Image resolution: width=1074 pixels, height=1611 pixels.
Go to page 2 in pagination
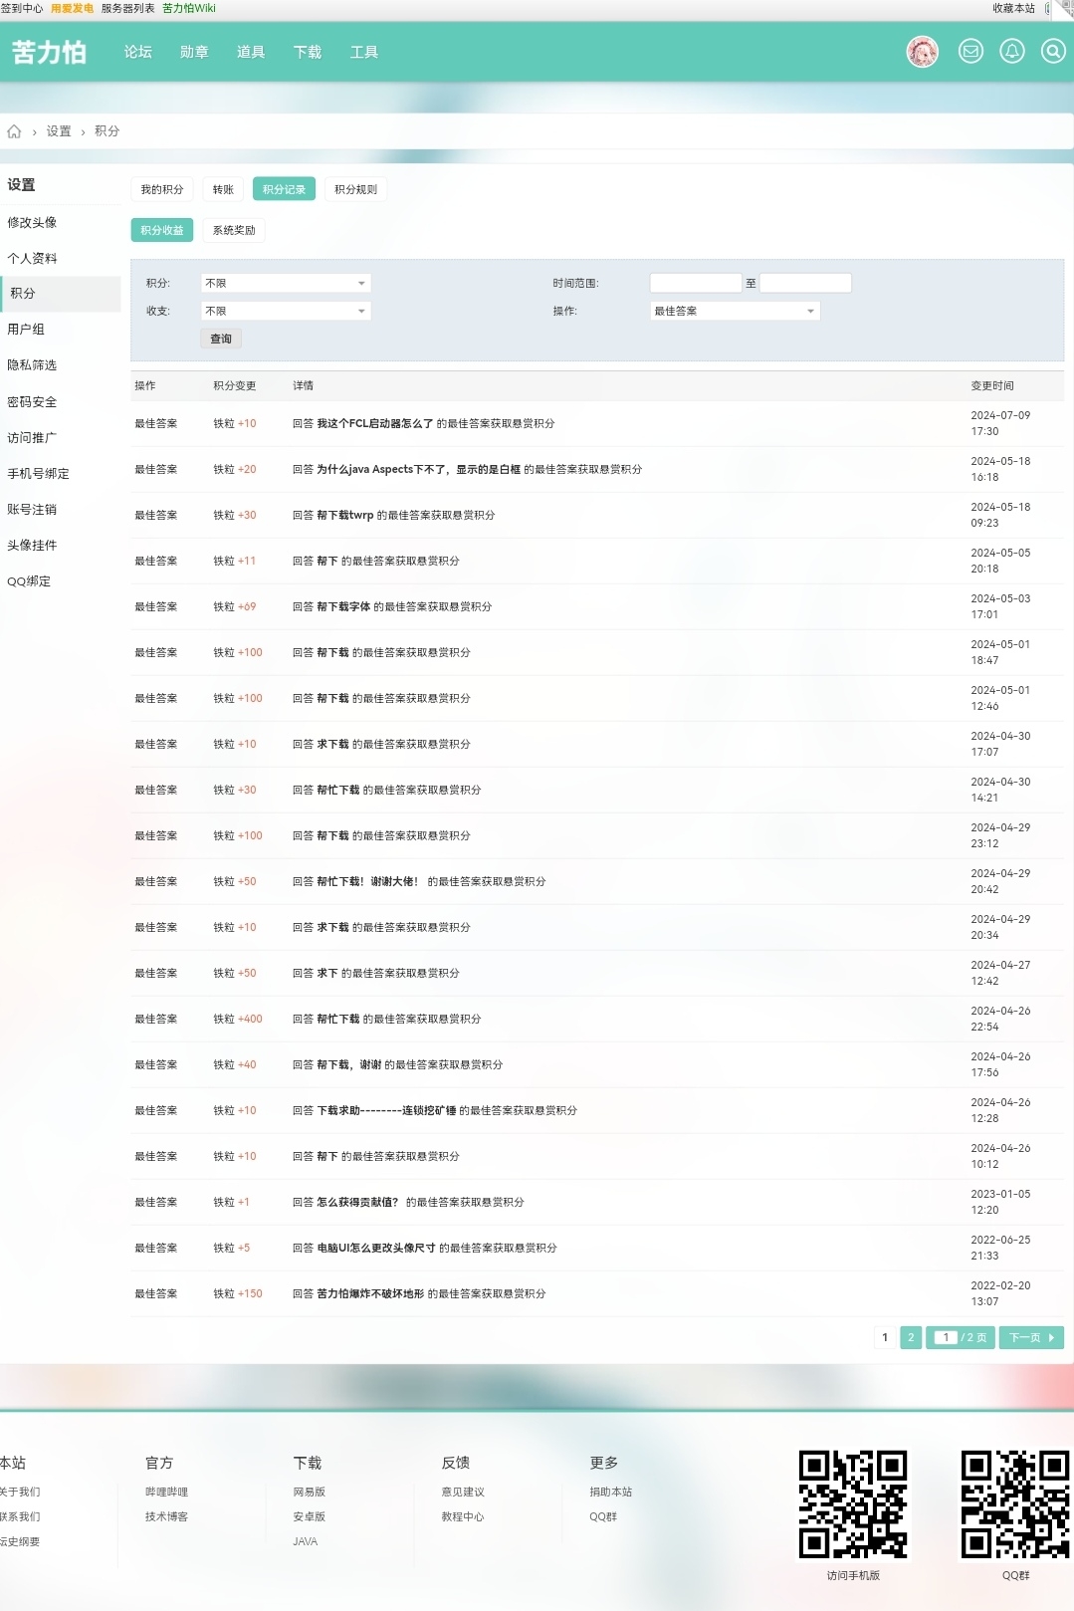(911, 1338)
